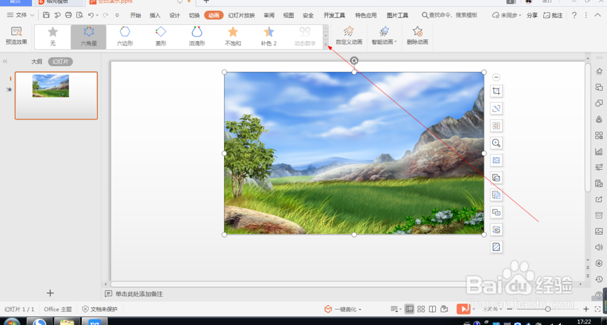Toggle the 幻灯片 slides panel view
Viewport: 607px width, 325px height.
tap(60, 61)
